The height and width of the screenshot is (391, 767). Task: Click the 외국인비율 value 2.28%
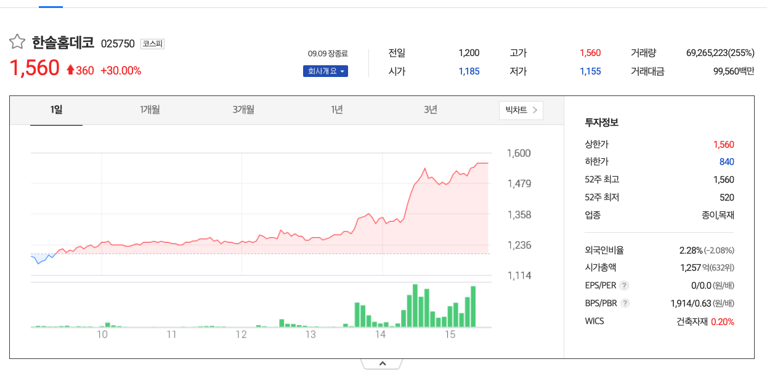(x=691, y=251)
